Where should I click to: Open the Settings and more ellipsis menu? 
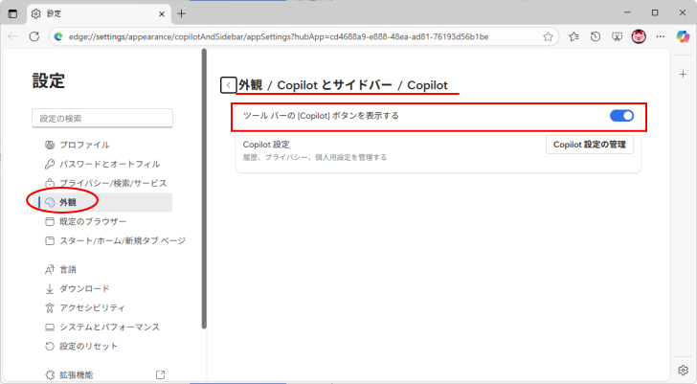click(660, 37)
